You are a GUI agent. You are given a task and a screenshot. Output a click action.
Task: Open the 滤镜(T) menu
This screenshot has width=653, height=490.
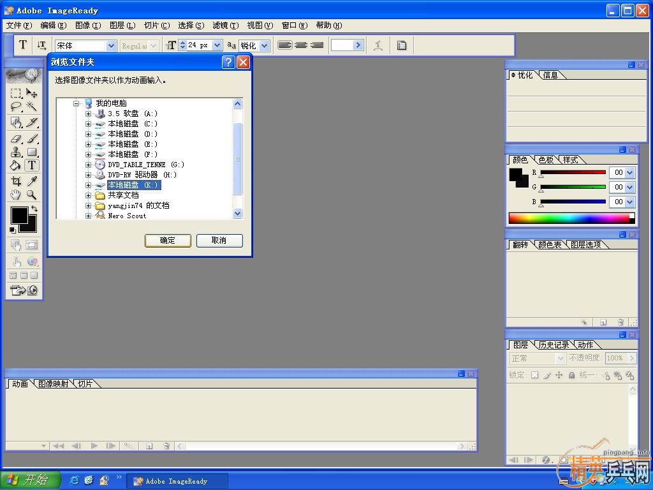point(226,26)
